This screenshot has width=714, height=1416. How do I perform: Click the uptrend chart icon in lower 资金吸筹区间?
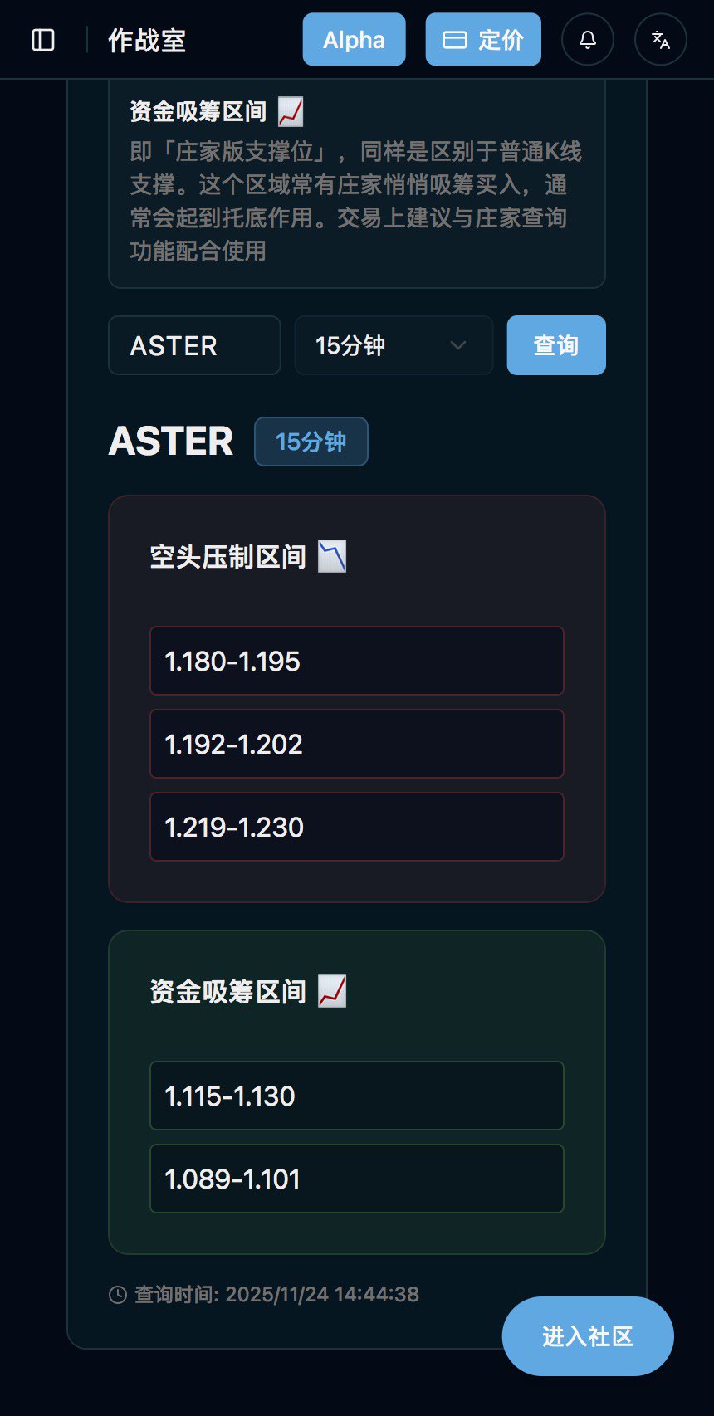(332, 992)
